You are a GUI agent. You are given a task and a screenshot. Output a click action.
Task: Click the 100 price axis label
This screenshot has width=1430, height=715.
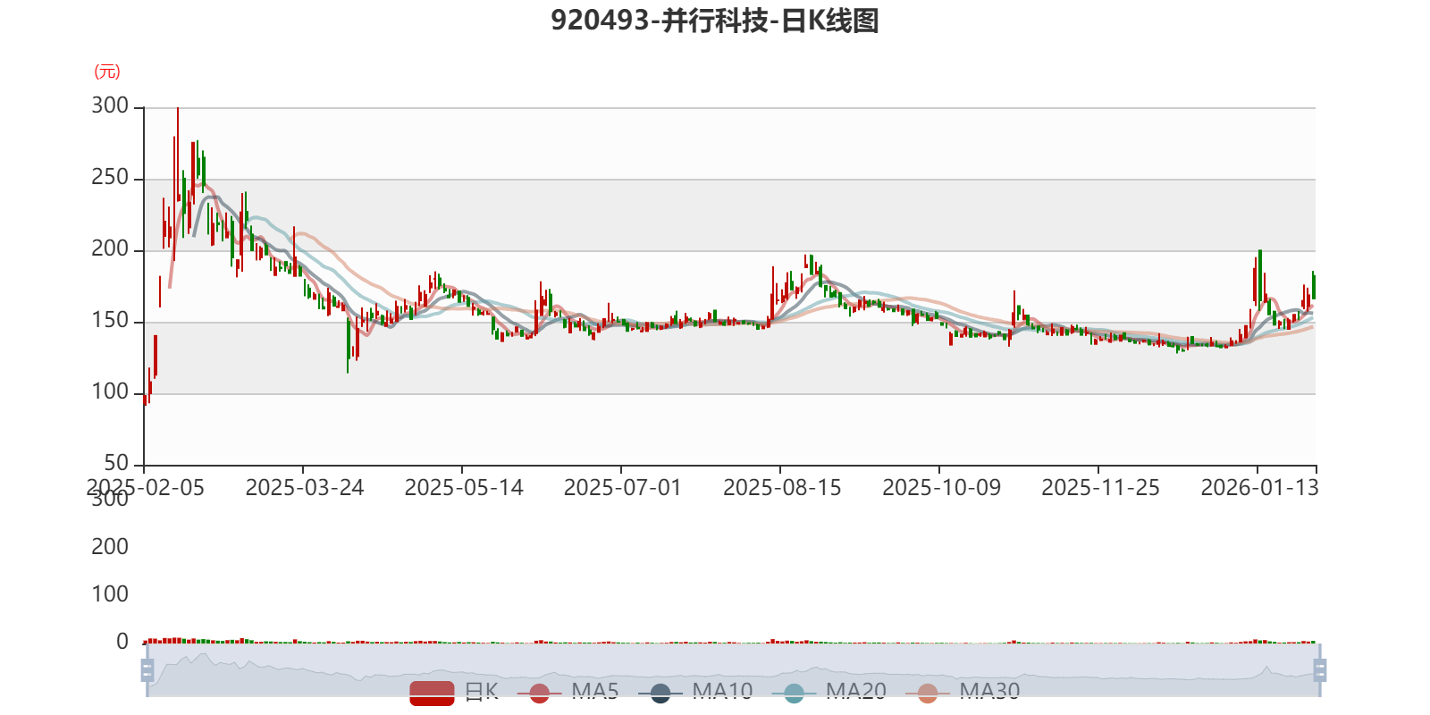pyautogui.click(x=110, y=392)
